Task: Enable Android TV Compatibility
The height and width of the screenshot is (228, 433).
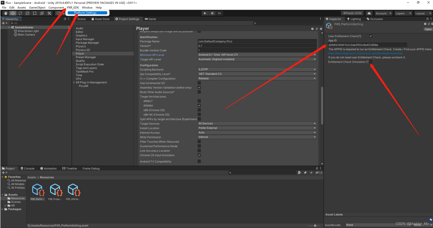Action: coord(199,161)
